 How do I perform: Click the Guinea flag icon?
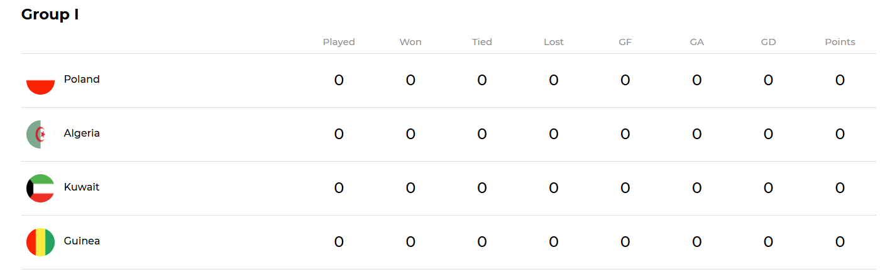click(40, 243)
